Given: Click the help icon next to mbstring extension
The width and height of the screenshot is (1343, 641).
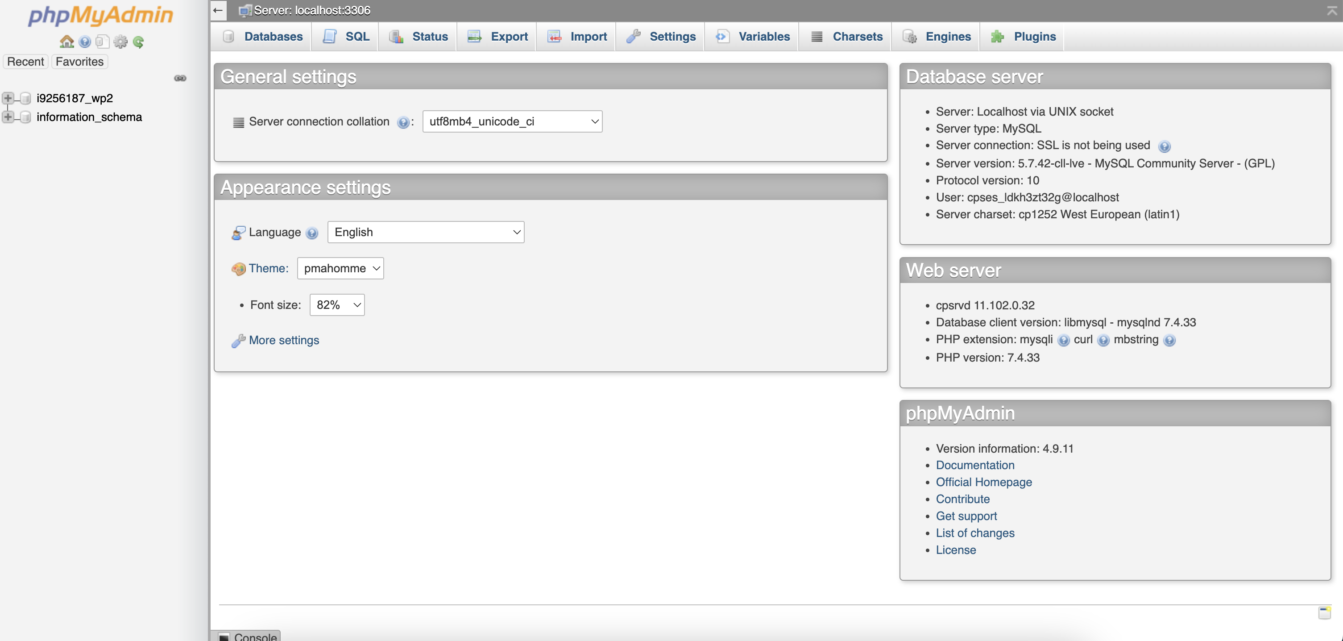Looking at the screenshot, I should point(1169,341).
